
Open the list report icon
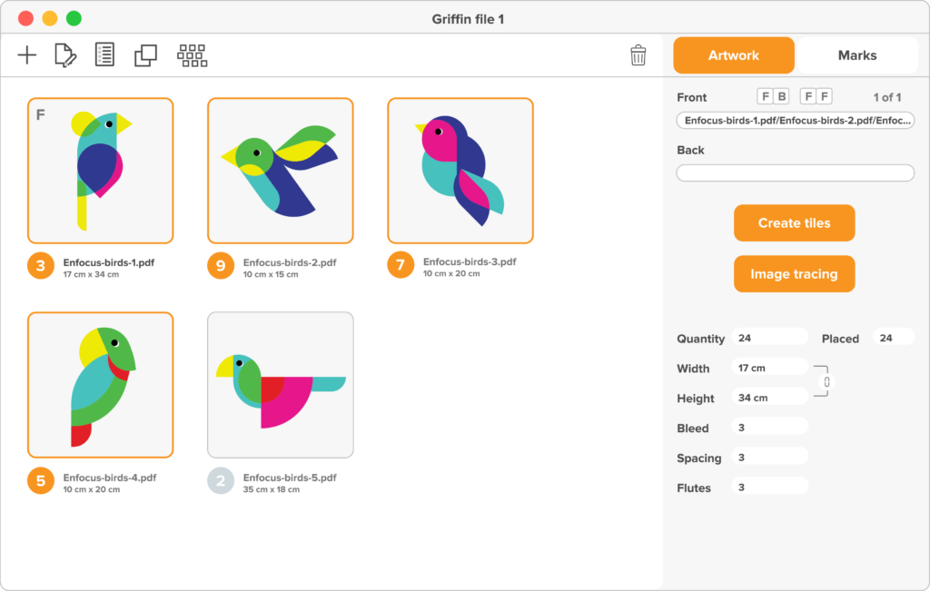105,54
